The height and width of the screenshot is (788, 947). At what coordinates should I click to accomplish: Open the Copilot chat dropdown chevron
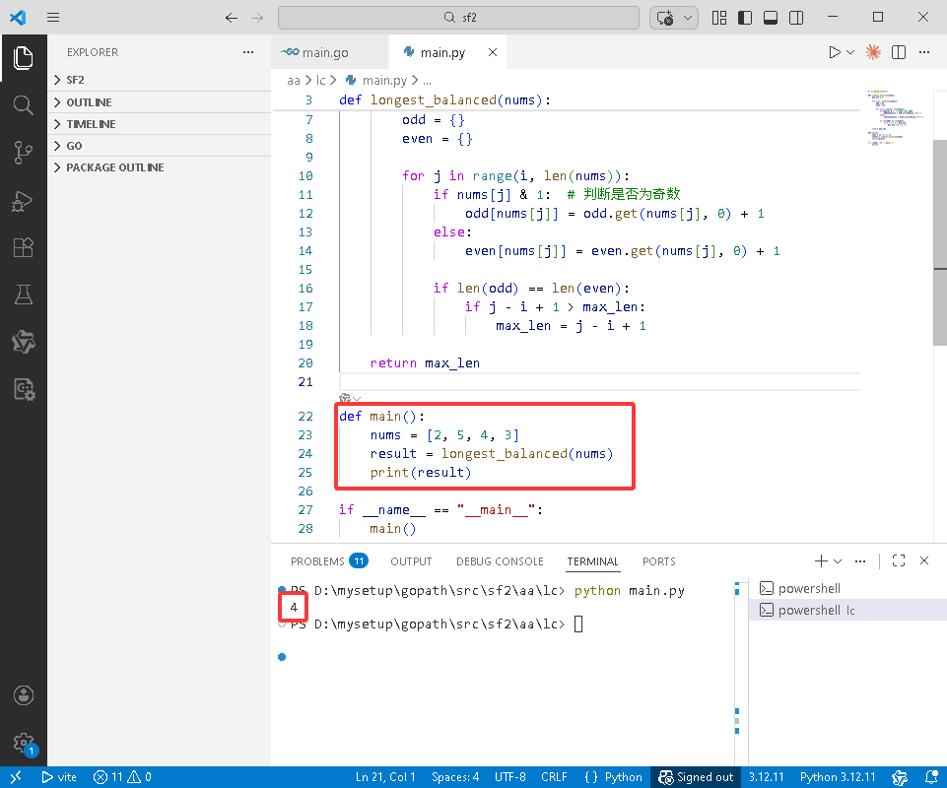click(687, 18)
